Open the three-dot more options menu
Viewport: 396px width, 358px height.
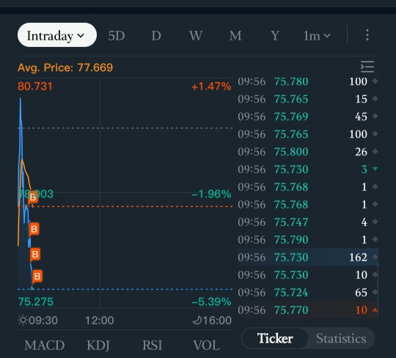point(367,35)
